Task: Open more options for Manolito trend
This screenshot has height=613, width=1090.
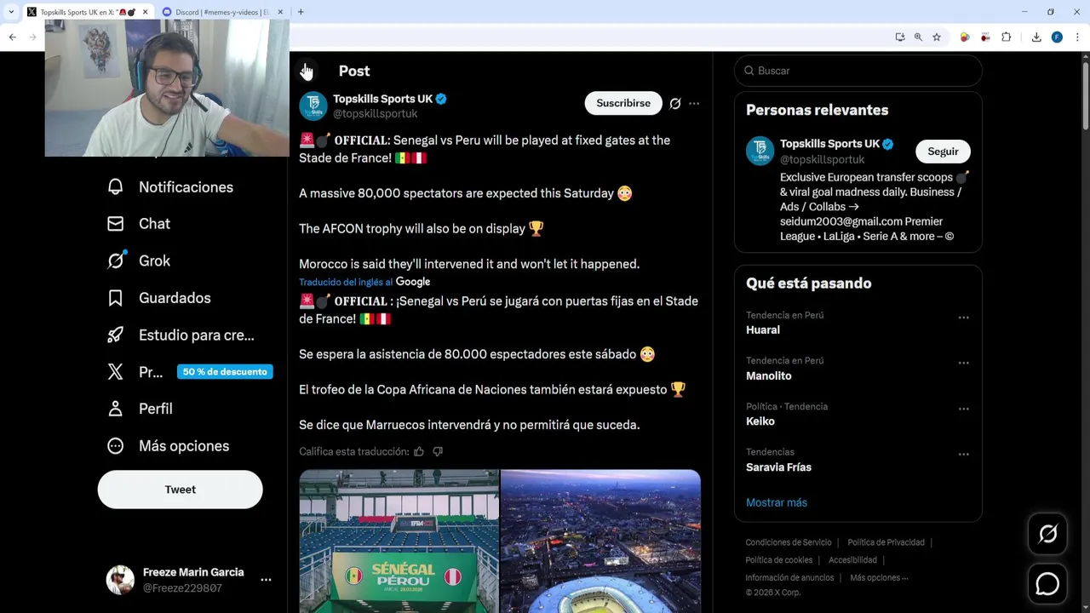Action: pos(963,363)
